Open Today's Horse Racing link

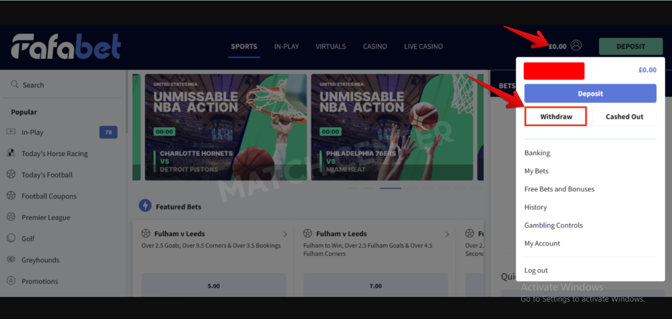(55, 153)
